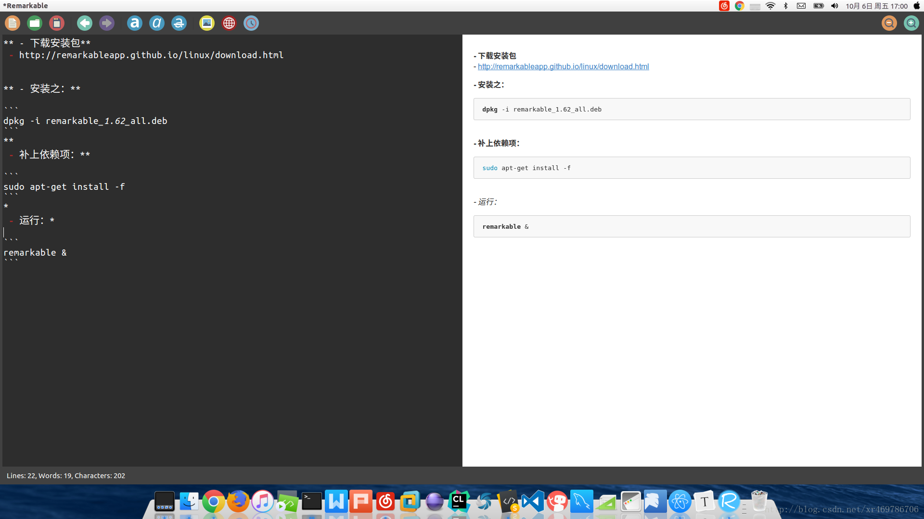Screen dimensions: 924x519
Task: Open the Terminal from the dock
Action: click(312, 502)
